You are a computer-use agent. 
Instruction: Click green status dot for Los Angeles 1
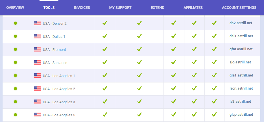(15, 76)
